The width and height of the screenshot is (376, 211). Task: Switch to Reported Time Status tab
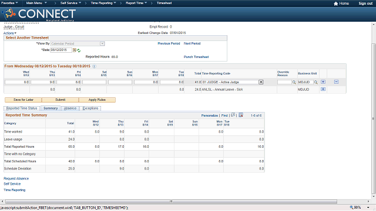point(22,108)
